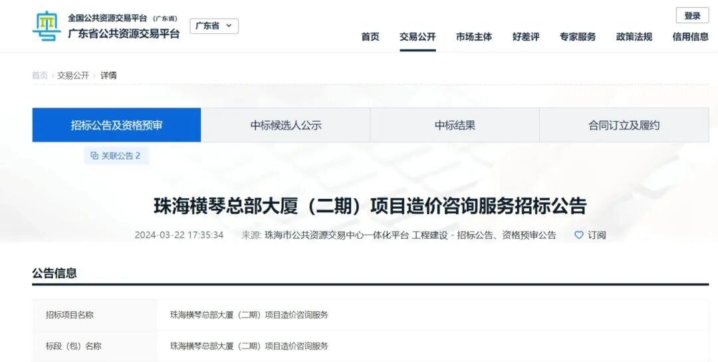Click the copy icon in 关联公告 2
The width and height of the screenshot is (718, 362).
click(94, 156)
